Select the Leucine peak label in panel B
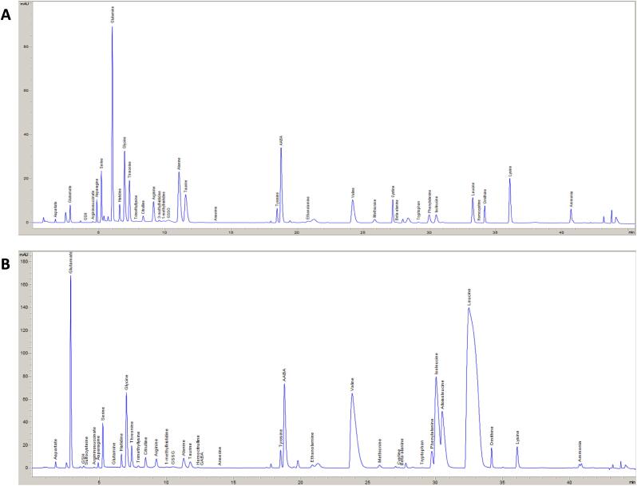 click(x=469, y=297)
